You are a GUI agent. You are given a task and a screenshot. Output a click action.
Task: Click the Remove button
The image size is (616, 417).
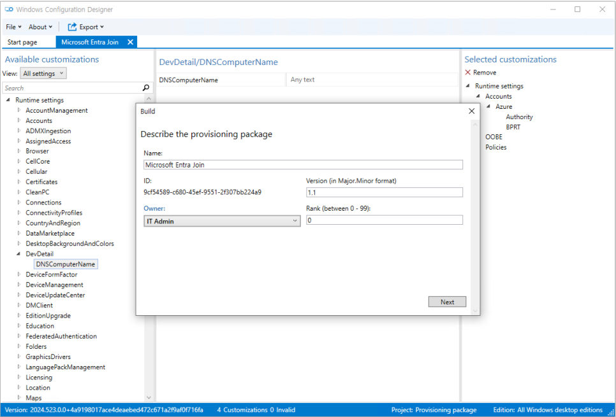click(480, 72)
